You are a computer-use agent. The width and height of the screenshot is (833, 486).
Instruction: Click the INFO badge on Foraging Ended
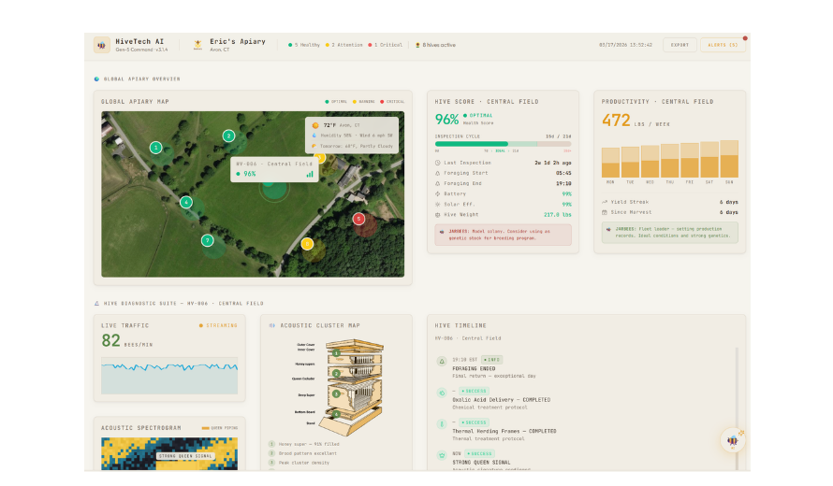[492, 360]
